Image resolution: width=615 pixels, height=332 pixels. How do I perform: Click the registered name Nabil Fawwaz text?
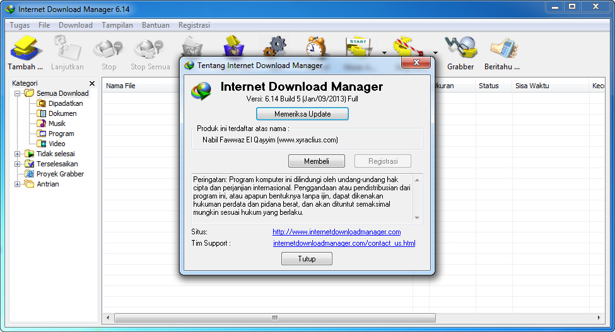(x=270, y=140)
